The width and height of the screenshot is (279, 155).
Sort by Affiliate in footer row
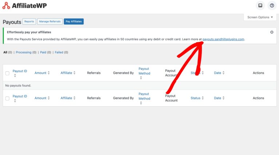(x=66, y=98)
